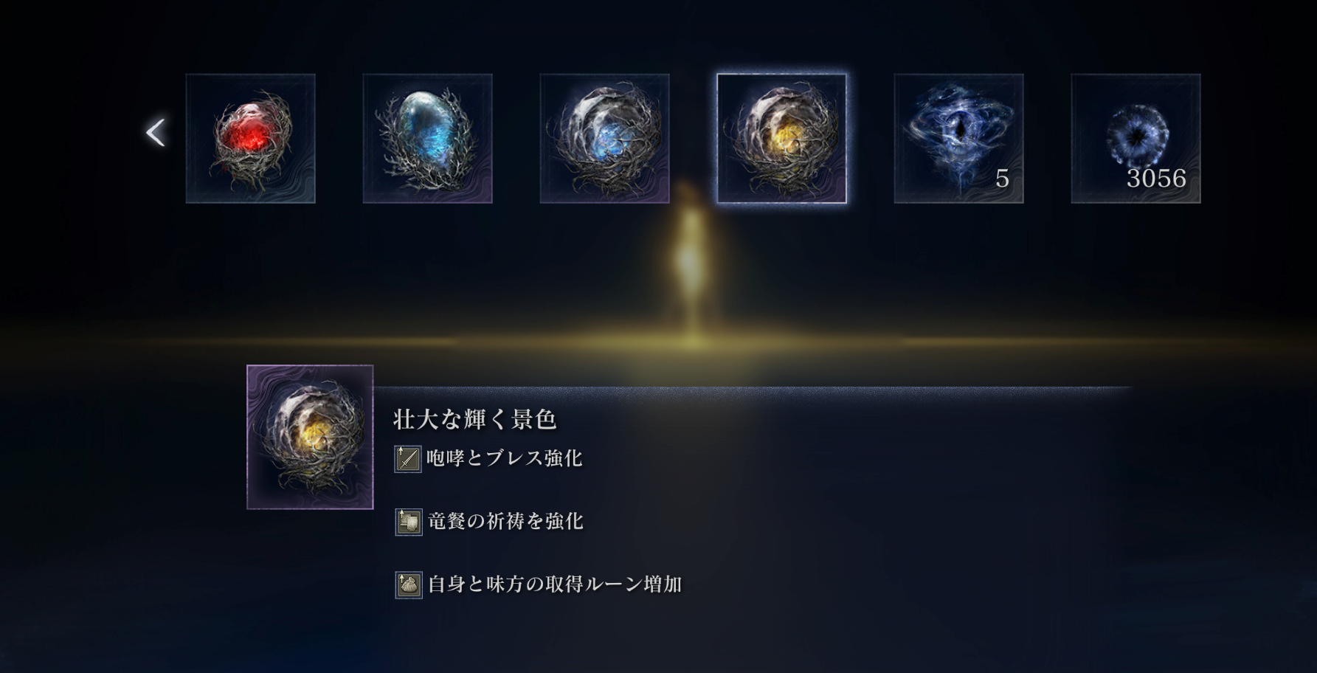Go to previous items with left chevron
This screenshot has height=673, width=1317.
tap(155, 133)
